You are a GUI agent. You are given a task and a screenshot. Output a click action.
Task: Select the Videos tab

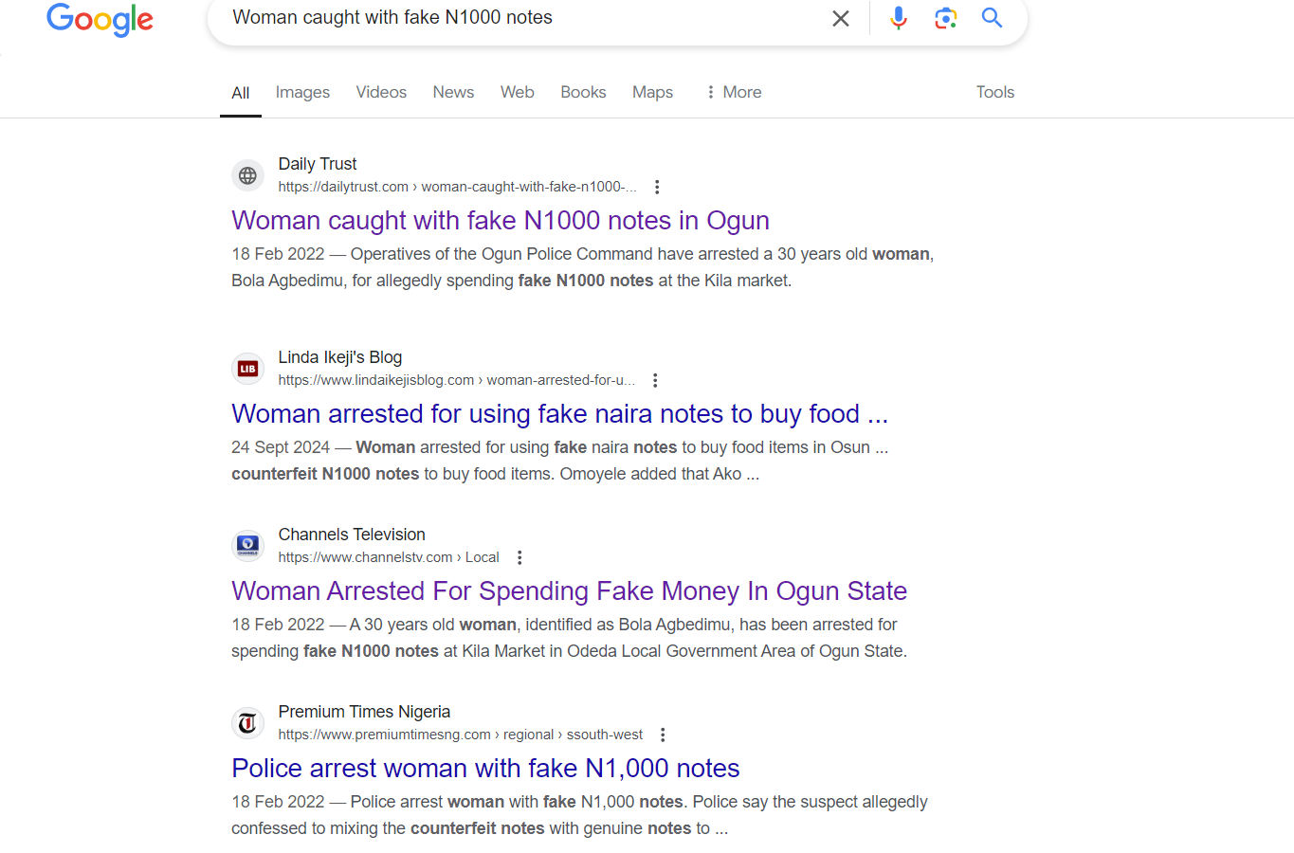click(x=381, y=92)
